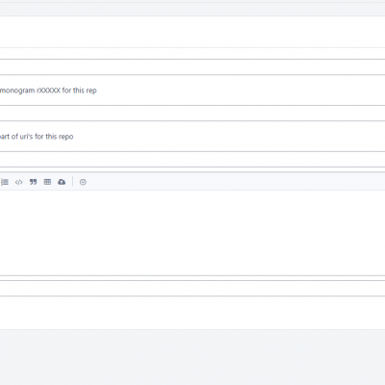Select the 'part of uri's for this repo' hint

(x=37, y=137)
